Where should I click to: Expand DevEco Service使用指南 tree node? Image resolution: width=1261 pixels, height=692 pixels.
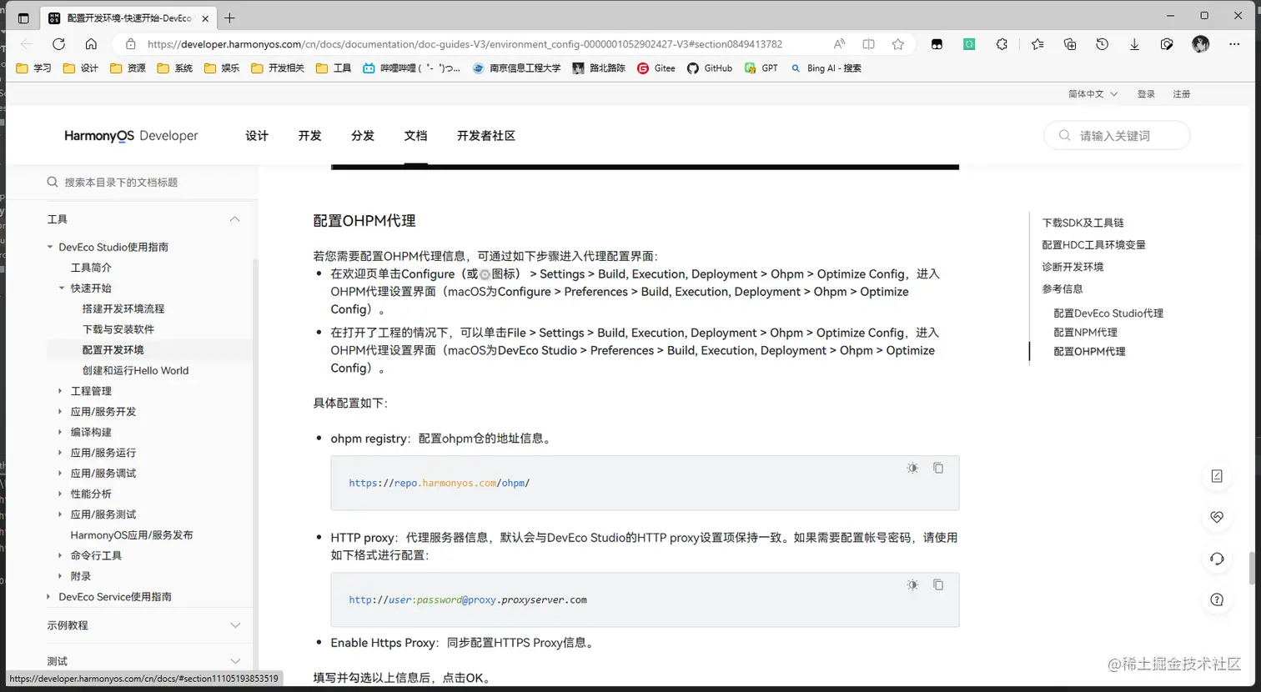[48, 597]
